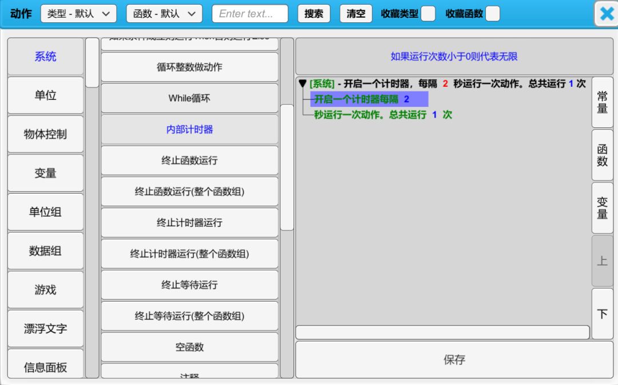Image resolution: width=618 pixels, height=385 pixels.
Task: Open the 常量 side tab
Action: tap(602, 102)
